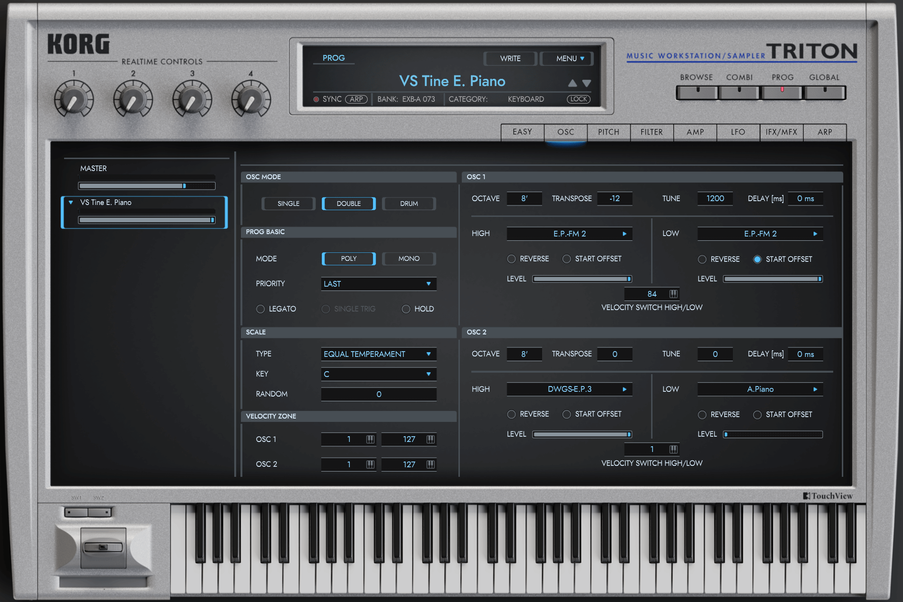903x602 pixels.
Task: Open the ARP tab
Action: tap(825, 132)
